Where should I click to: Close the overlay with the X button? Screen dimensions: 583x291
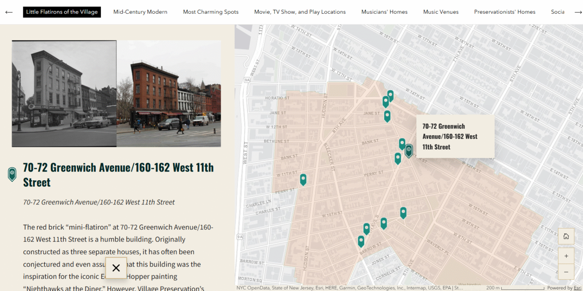(x=116, y=268)
